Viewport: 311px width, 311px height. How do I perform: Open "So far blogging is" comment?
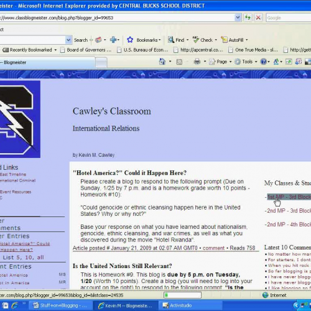pyautogui.click(x=289, y=271)
